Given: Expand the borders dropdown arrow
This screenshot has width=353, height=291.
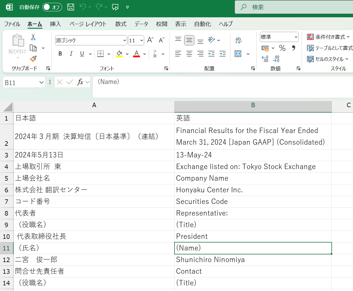Looking at the screenshot, I should point(109,54).
